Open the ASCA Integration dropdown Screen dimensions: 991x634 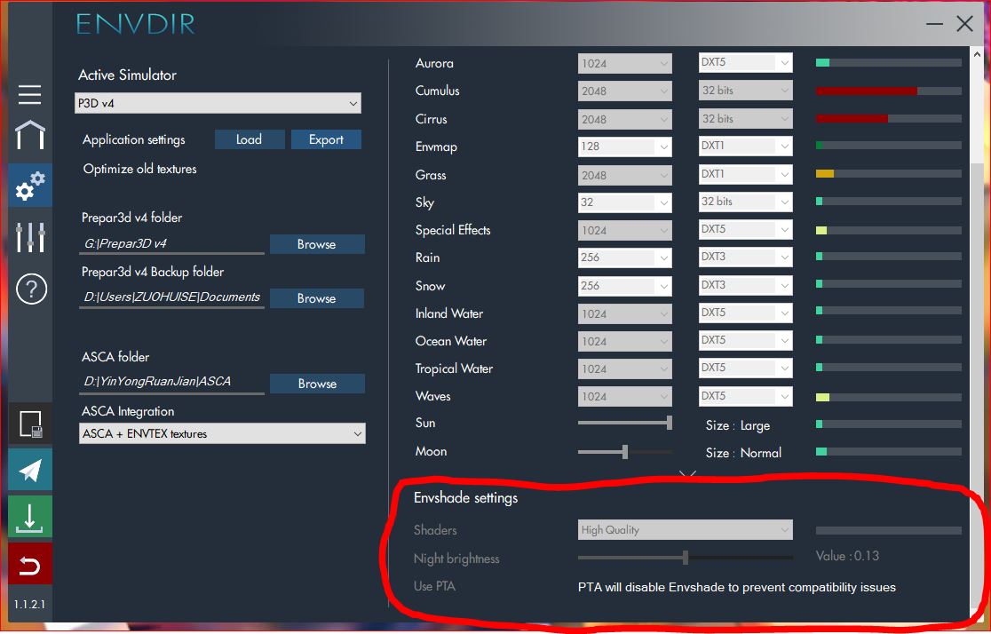222,433
